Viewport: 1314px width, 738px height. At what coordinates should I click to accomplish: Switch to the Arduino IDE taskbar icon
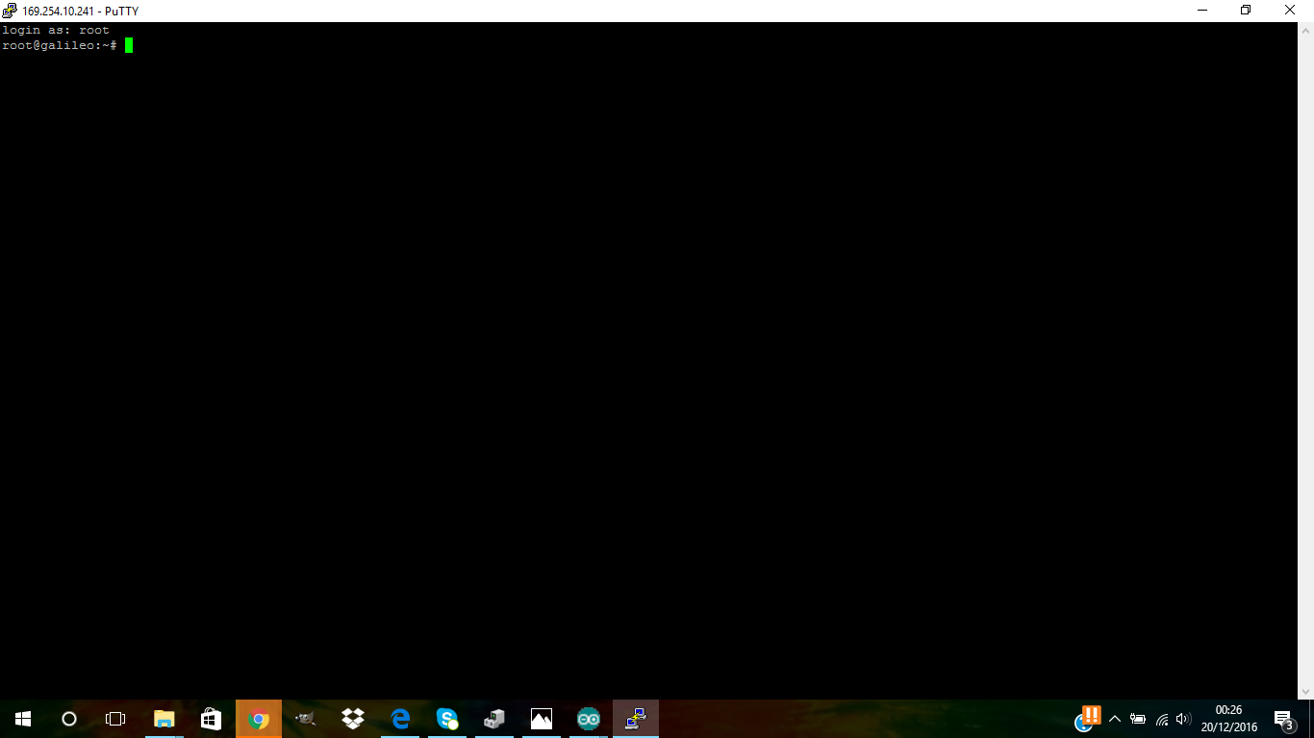(x=589, y=719)
